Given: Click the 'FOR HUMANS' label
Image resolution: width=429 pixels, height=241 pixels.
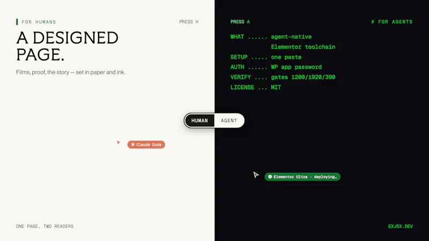Looking at the screenshot, I should pyautogui.click(x=39, y=22).
